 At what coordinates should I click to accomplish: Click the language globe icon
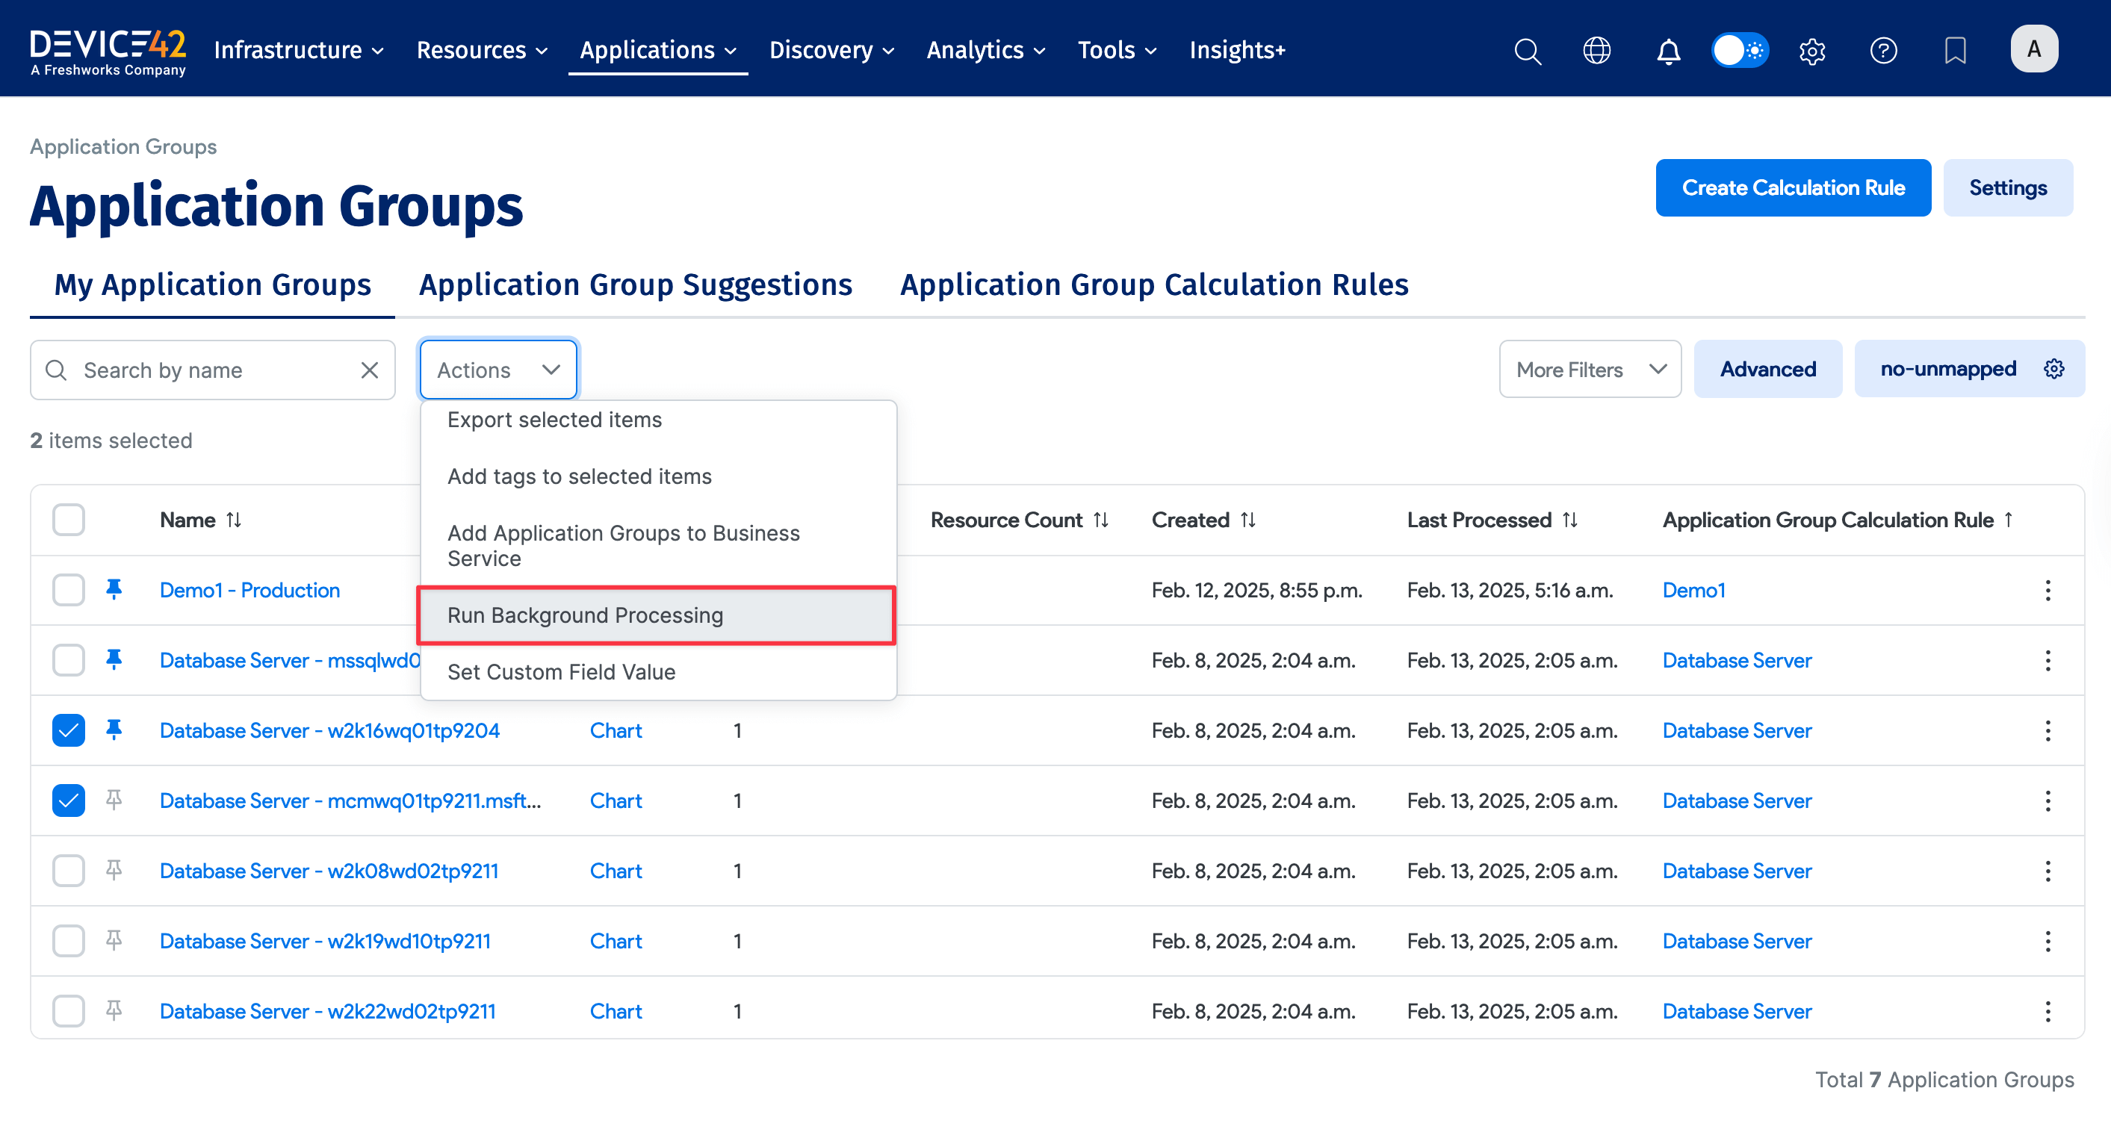click(1596, 50)
